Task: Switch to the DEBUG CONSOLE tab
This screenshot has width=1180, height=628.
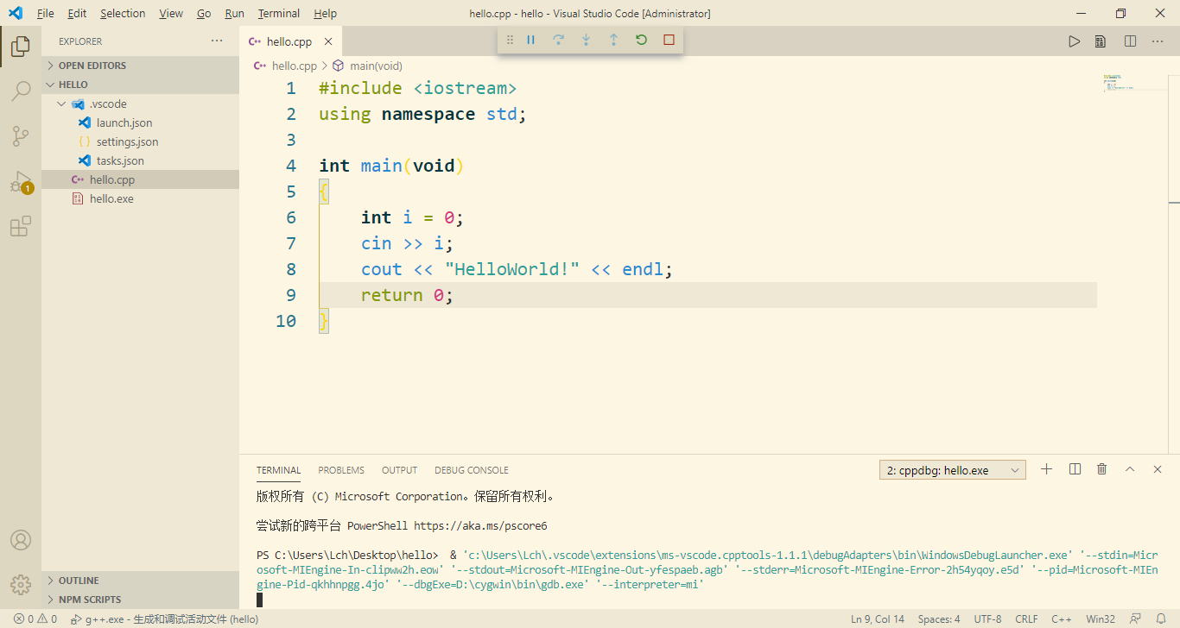Action: pyautogui.click(x=472, y=470)
